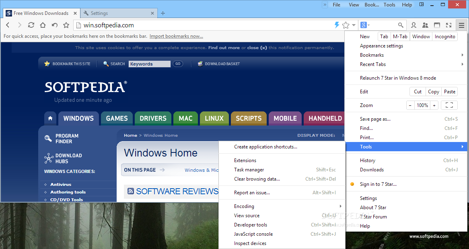Image resolution: width=469 pixels, height=249 pixels.
Task: Open the Help menu in menu bar
Action: pos(407,5)
